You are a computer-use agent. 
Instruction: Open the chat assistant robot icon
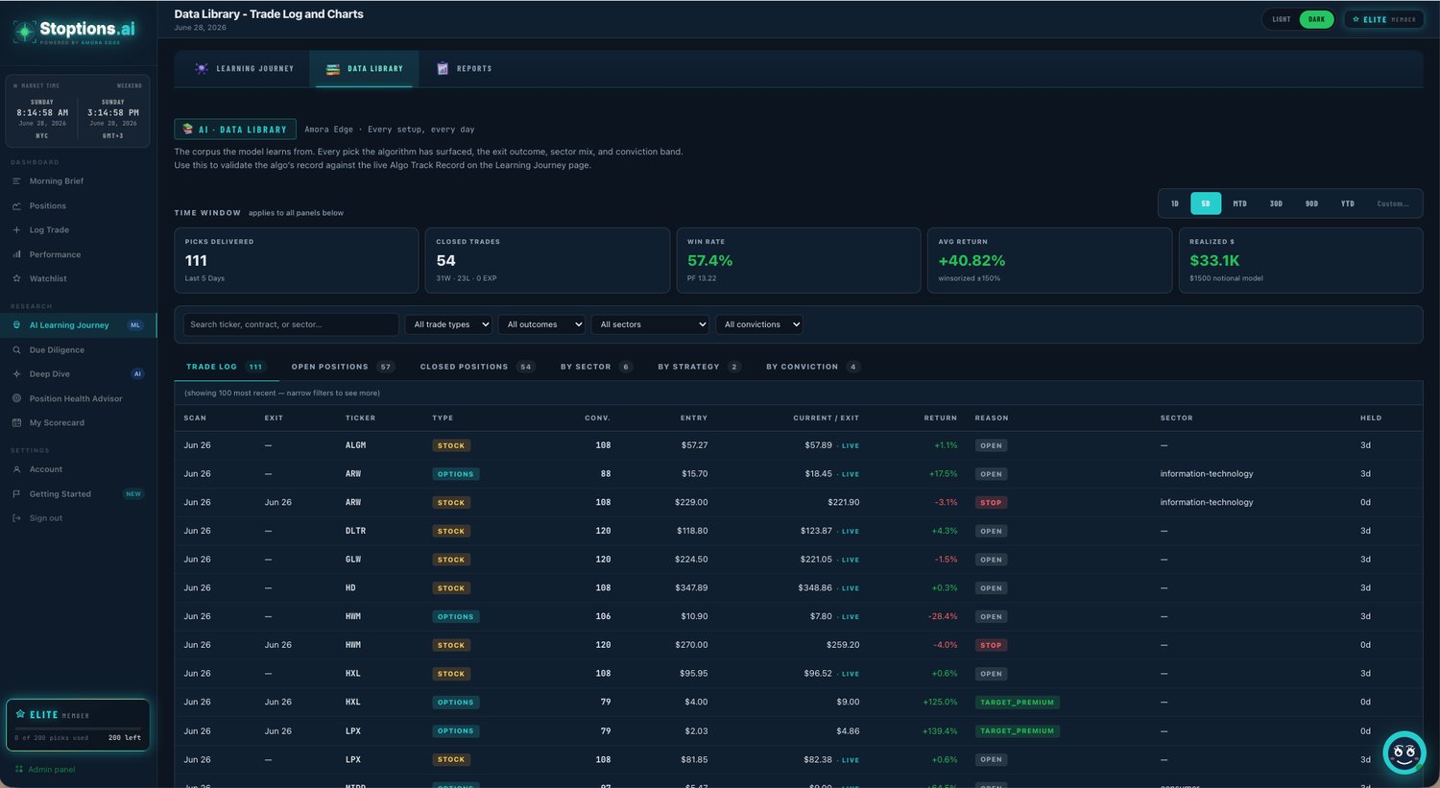(x=1404, y=752)
